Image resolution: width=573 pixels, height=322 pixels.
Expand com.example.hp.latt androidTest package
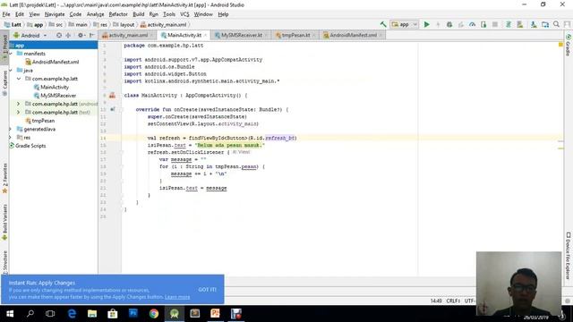(19, 104)
